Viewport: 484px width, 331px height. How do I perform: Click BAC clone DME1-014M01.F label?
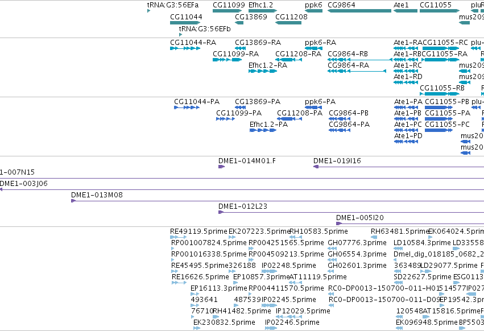[x=247, y=161]
